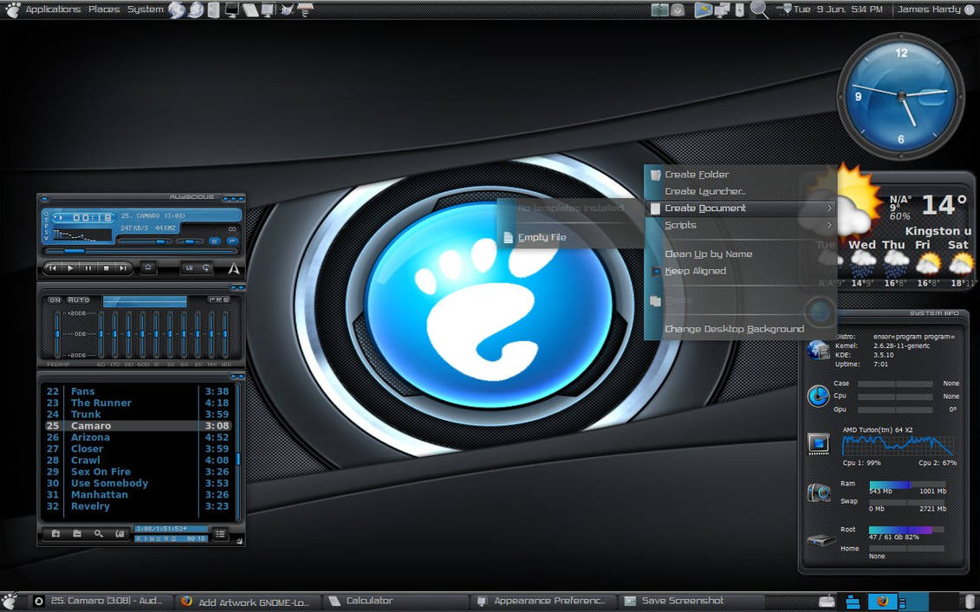
Task: Click the date and time 'Tue 9 Jun'
Action: pos(838,10)
